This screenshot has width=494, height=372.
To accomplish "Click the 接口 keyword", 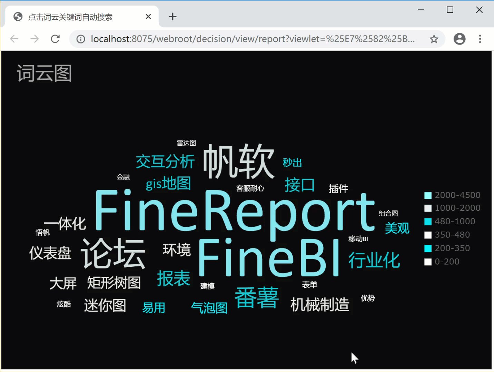I will (300, 185).
